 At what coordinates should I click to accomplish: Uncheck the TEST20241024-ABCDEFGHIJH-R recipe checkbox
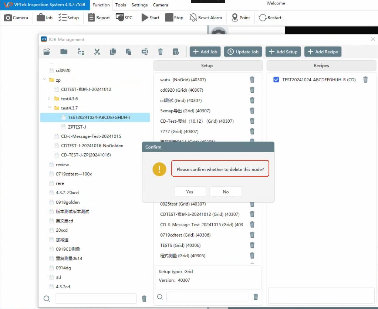[276, 79]
